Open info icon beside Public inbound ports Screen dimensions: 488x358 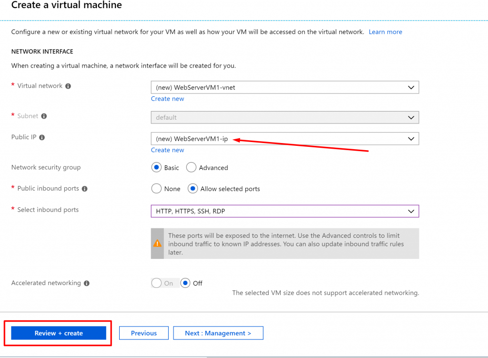(x=85, y=189)
